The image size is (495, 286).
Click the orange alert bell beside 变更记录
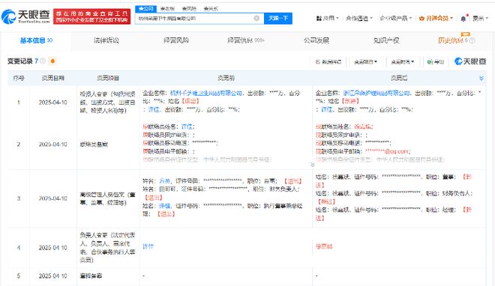click(x=52, y=61)
